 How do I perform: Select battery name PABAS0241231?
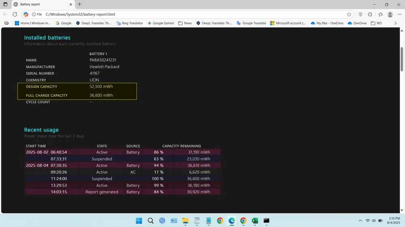[103, 60]
